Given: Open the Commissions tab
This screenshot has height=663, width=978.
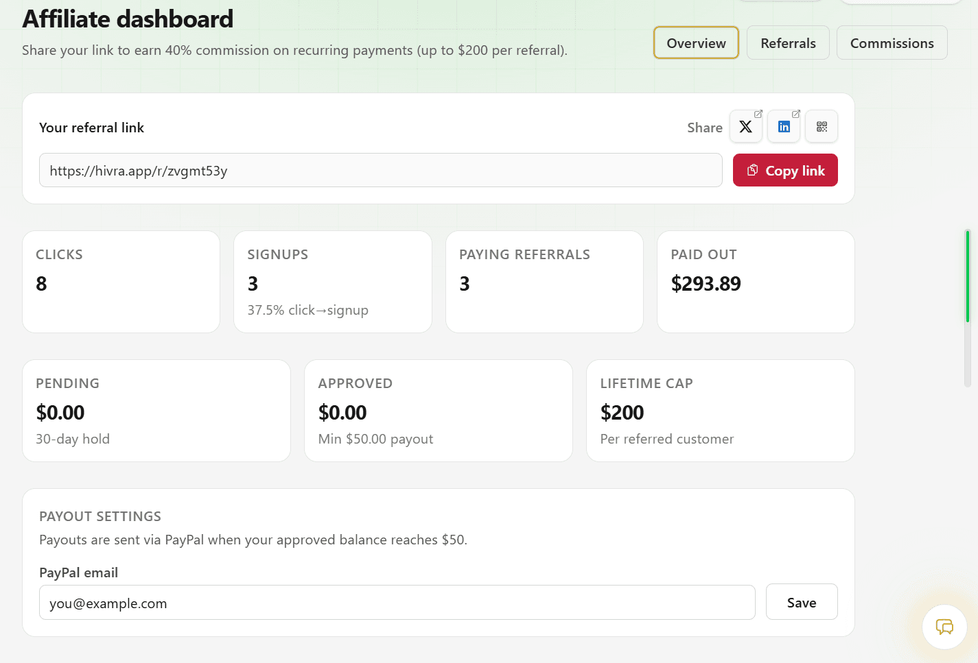Looking at the screenshot, I should tap(892, 43).
